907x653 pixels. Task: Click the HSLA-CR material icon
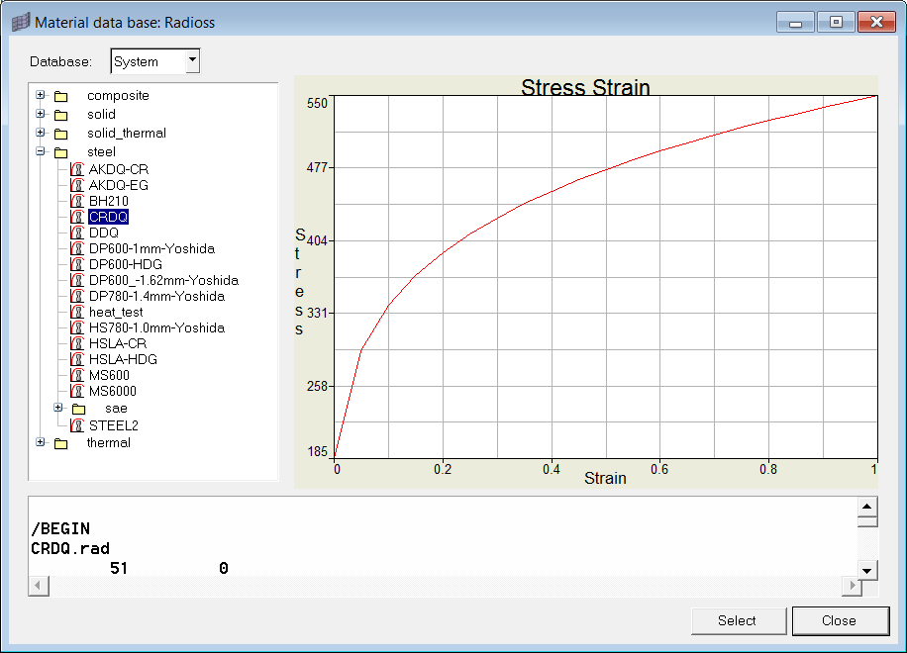click(x=77, y=343)
